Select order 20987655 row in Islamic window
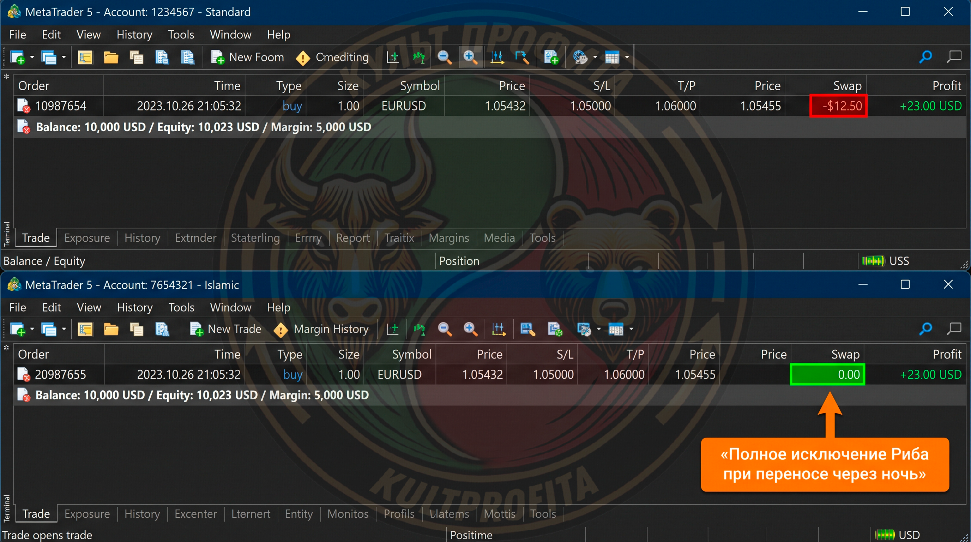 [x=490, y=374]
